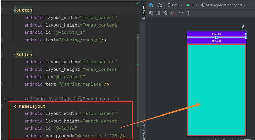The width and height of the screenshot is (255, 140).
Task: Select the teal FrameLayout in the preview
Action: click(216, 90)
